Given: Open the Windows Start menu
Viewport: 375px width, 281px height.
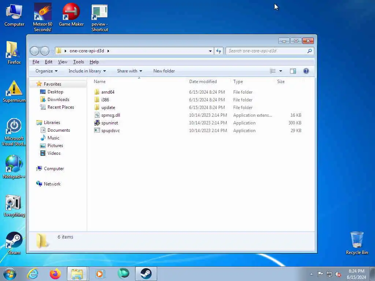Looking at the screenshot, I should click(10, 274).
